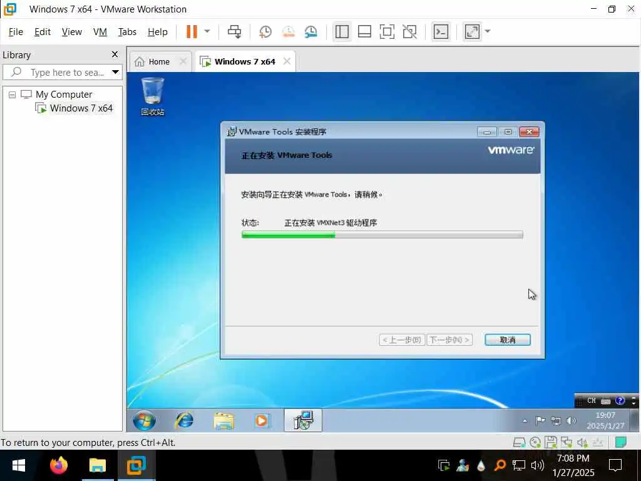Send Ctrl+Alt+Del to the VM
Screen dimensions: 641x481
(235, 31)
